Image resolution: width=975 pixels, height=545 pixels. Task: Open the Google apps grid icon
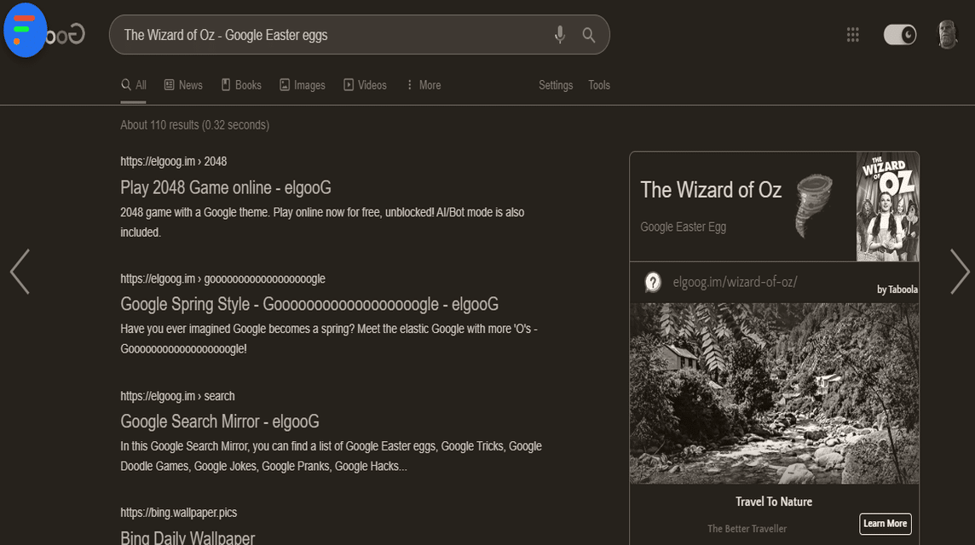click(852, 35)
